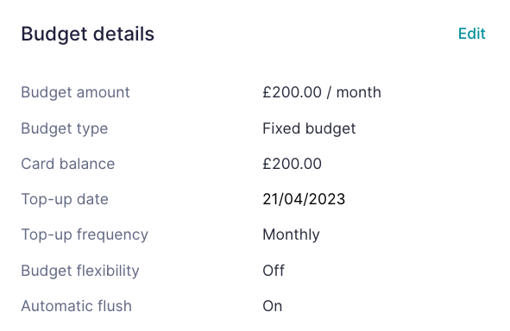Open the Edit link for budget details
510x331 pixels.
(472, 34)
